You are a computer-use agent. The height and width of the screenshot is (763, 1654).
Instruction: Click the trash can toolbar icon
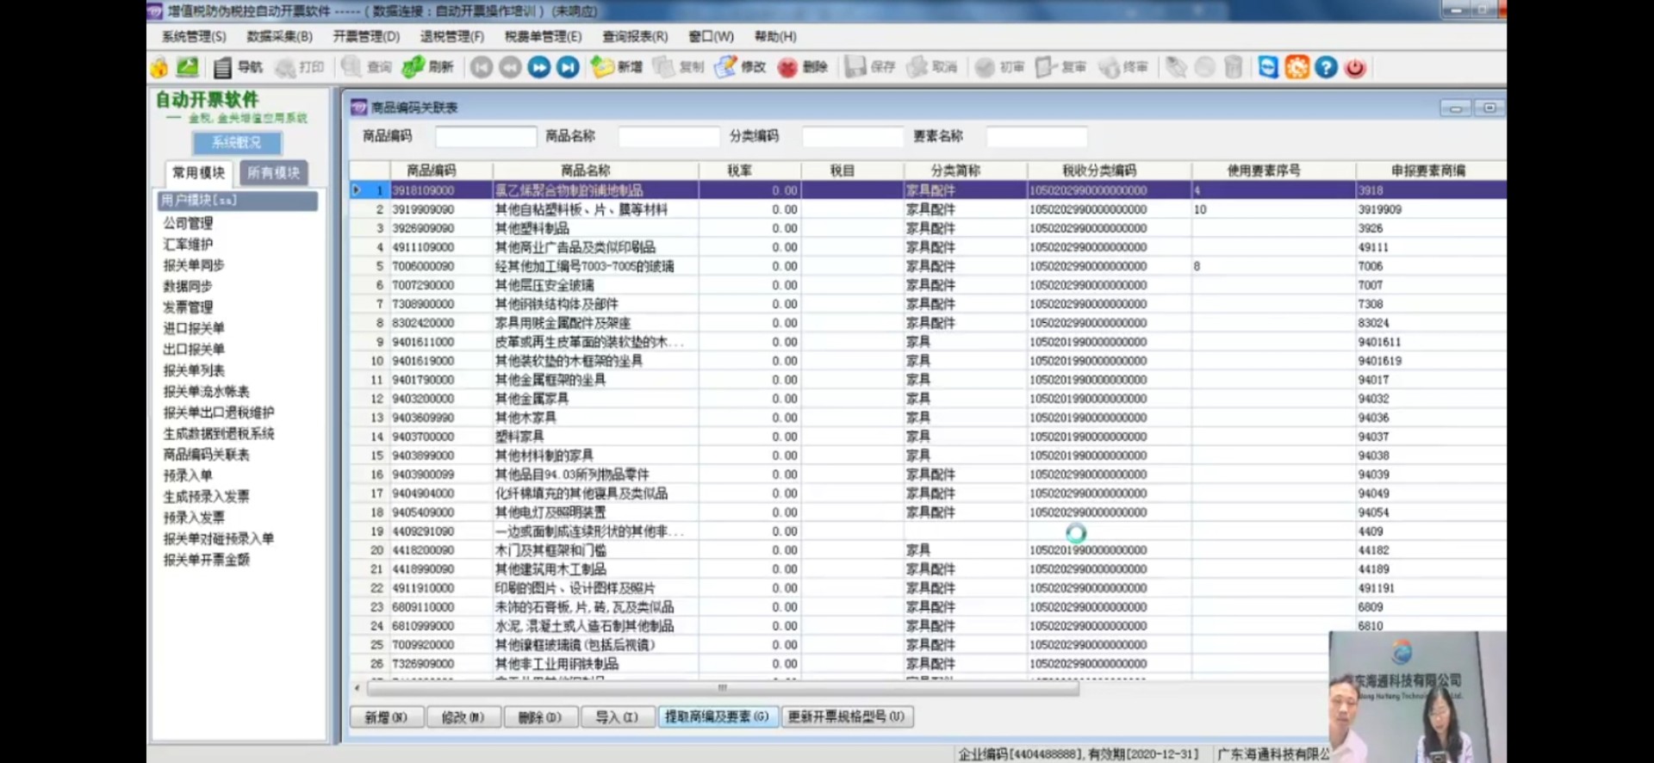click(x=1234, y=67)
